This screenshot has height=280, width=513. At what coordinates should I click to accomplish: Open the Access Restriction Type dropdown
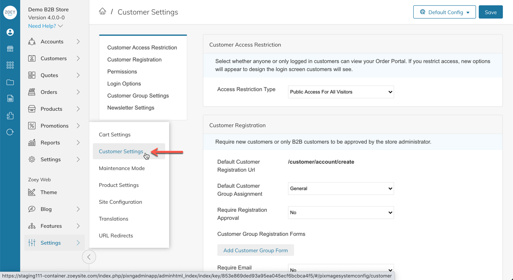341,92
